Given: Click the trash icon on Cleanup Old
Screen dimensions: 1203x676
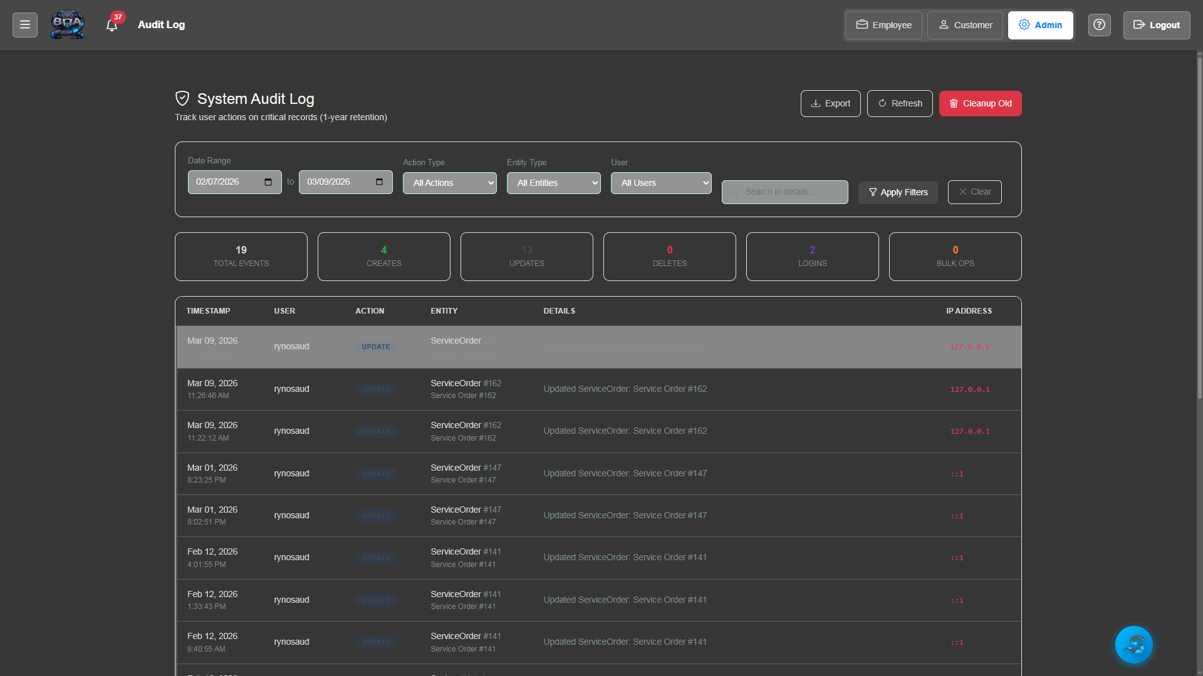Looking at the screenshot, I should 954,103.
